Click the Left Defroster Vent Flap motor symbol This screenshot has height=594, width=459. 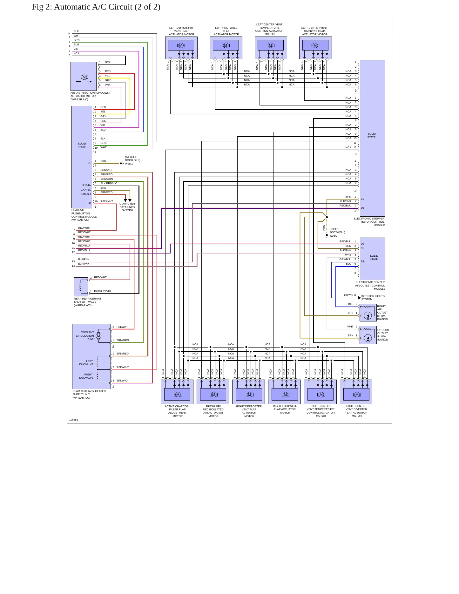181,45
